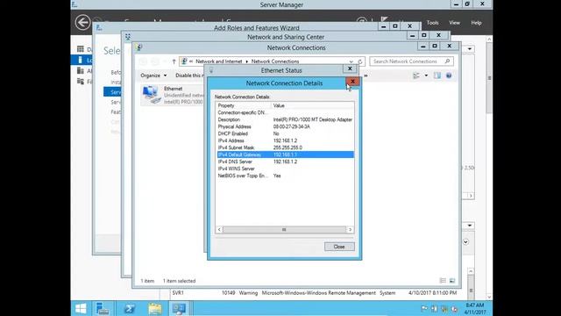Open the View menu in Server Manager
561x316 pixels.
tap(454, 23)
